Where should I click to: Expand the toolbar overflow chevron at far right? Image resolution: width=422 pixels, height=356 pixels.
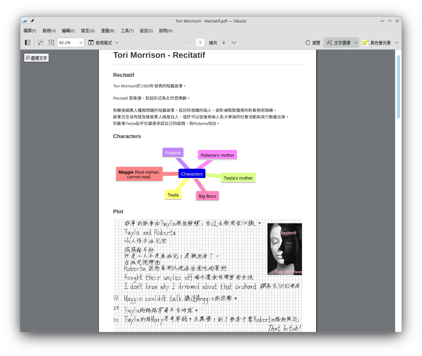(x=397, y=42)
